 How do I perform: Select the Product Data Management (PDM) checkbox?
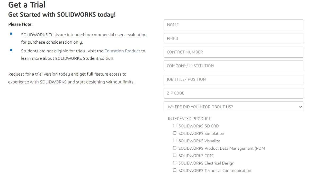(x=175, y=148)
